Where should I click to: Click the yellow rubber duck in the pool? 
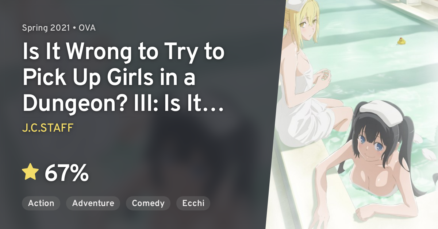402,41
